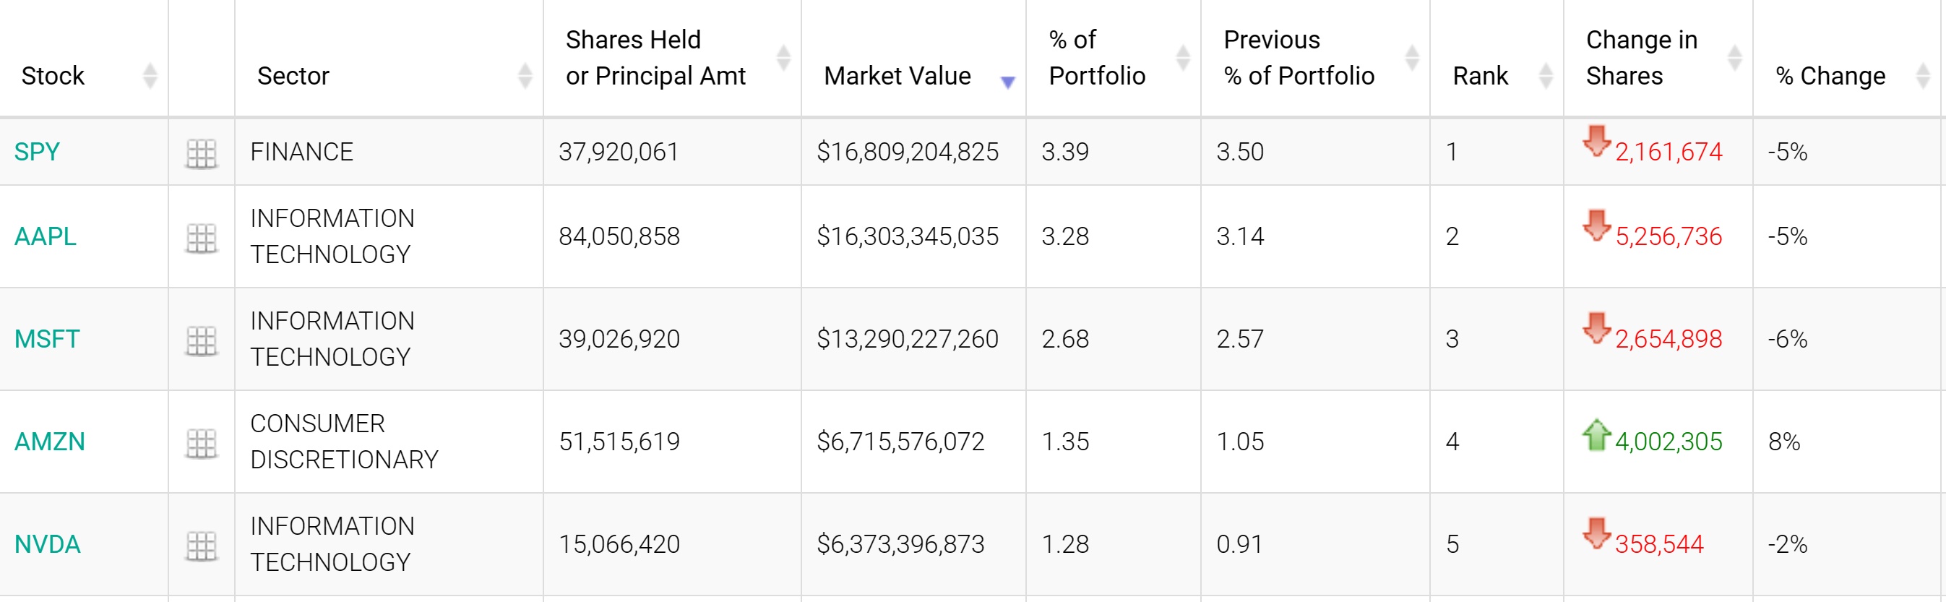Open the grid icon in the AAPL row
Image resolution: width=1946 pixels, height=602 pixels.
point(201,238)
